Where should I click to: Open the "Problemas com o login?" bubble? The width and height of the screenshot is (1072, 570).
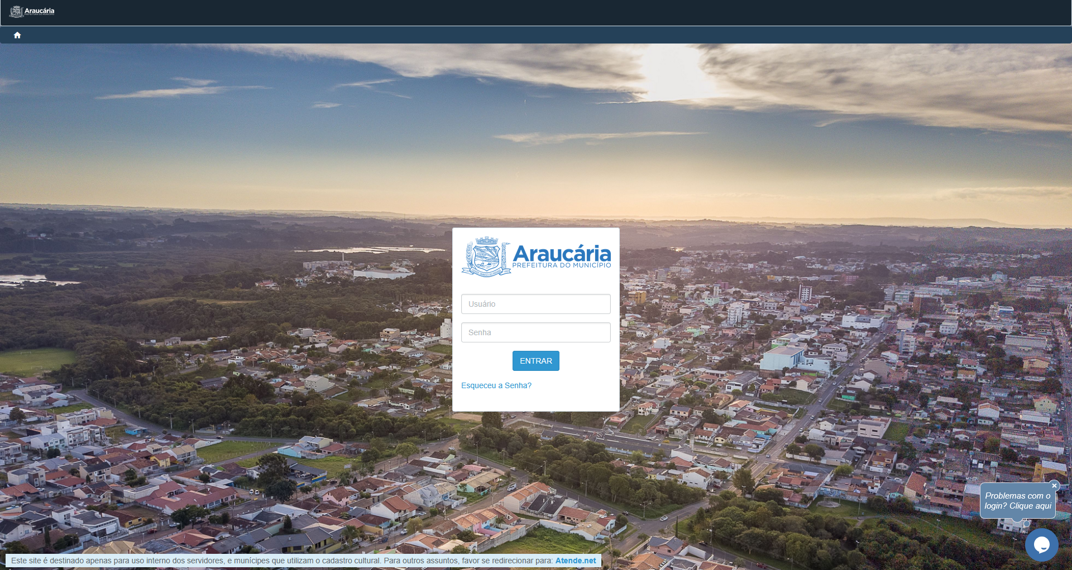(x=1018, y=501)
